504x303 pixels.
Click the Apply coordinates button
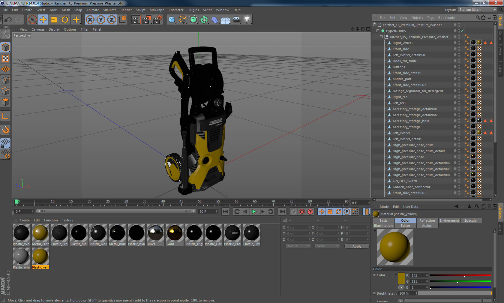[357, 246]
